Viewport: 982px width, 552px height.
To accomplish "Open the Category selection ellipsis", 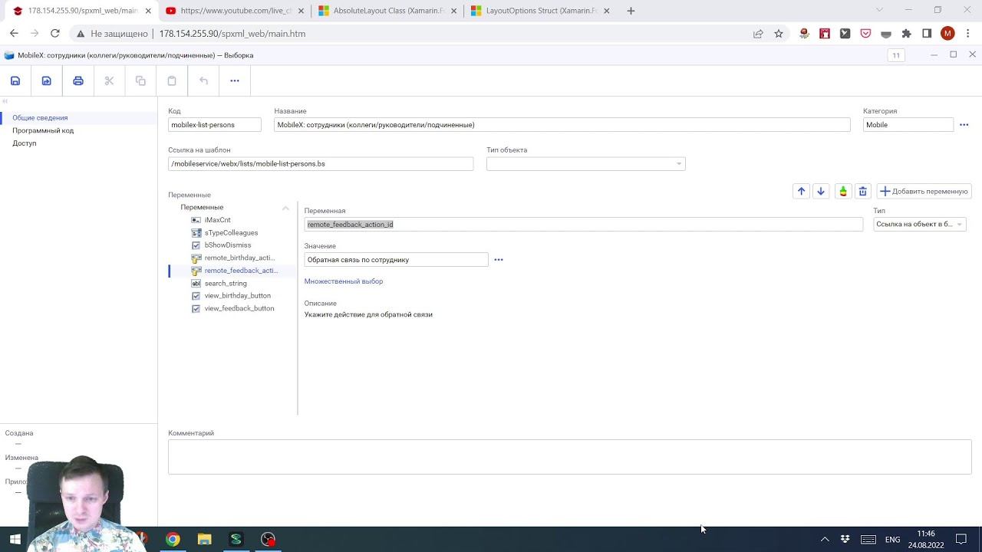I will pyautogui.click(x=964, y=125).
